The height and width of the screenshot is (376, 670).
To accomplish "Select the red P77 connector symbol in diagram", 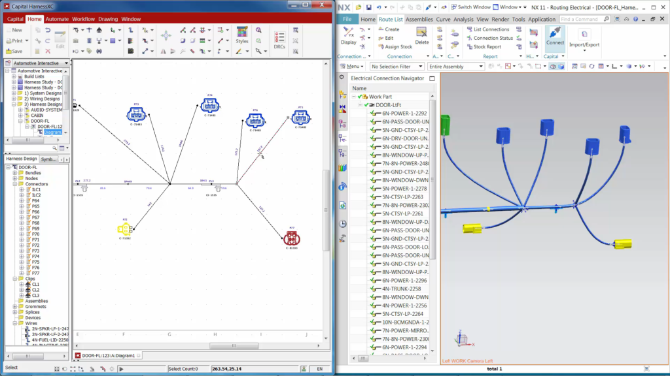I will [292, 239].
